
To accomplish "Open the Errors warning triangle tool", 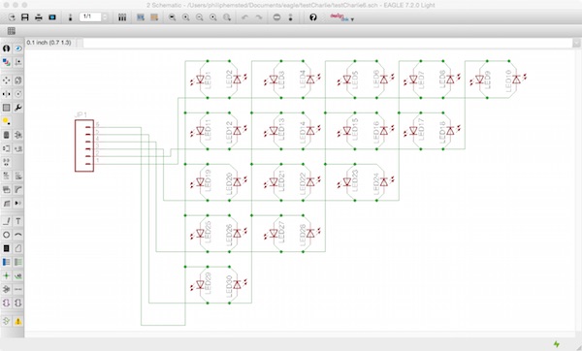I will pyautogui.click(x=17, y=321).
